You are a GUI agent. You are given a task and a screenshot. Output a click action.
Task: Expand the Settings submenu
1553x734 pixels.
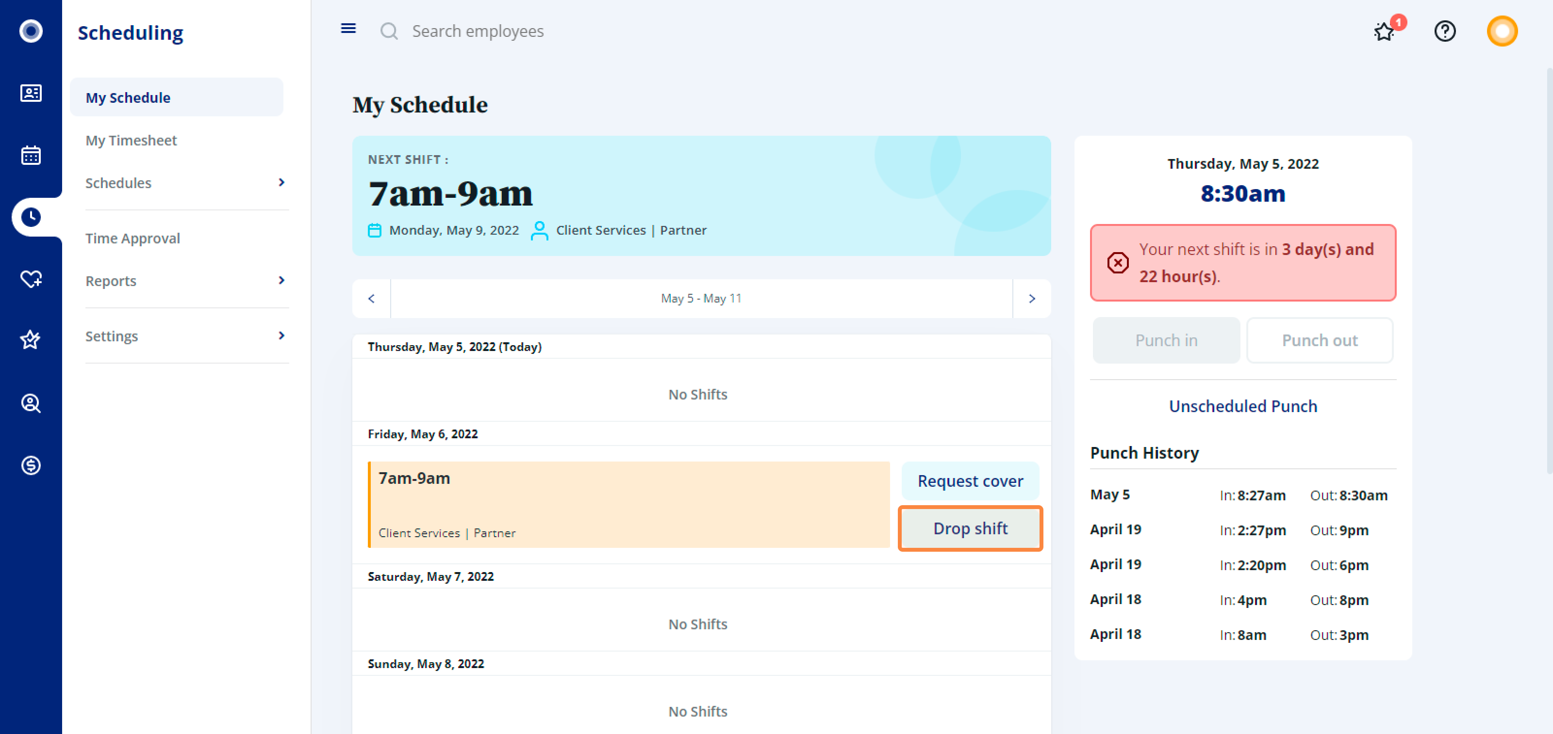click(x=281, y=336)
